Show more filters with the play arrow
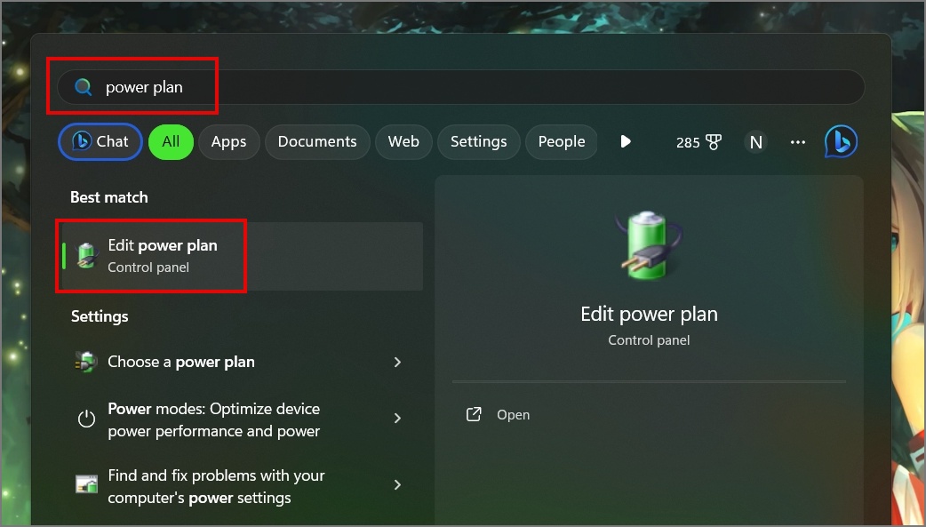926x527 pixels. point(626,142)
